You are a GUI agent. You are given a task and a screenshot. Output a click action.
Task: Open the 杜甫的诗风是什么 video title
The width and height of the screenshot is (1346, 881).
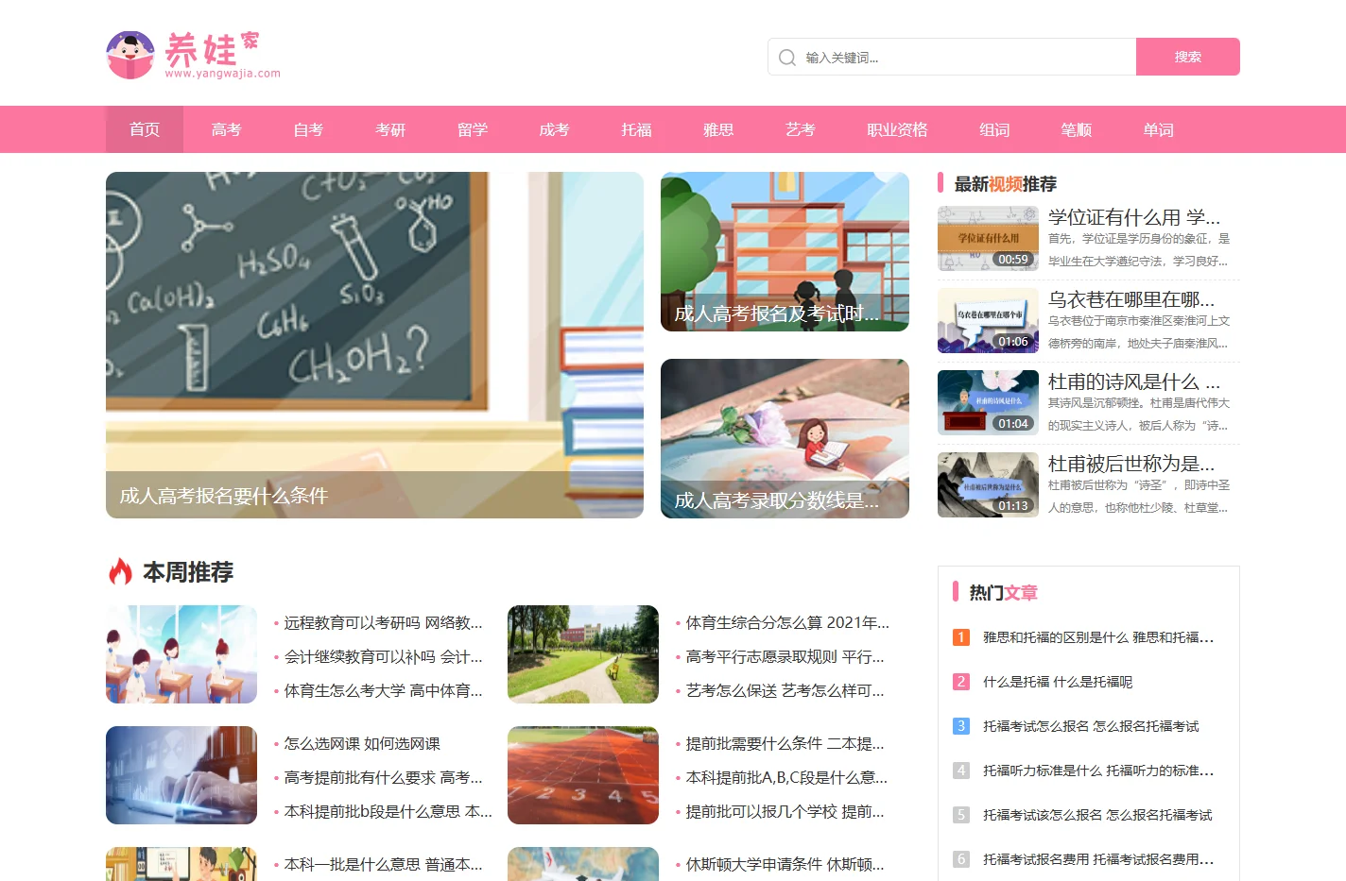[1134, 381]
